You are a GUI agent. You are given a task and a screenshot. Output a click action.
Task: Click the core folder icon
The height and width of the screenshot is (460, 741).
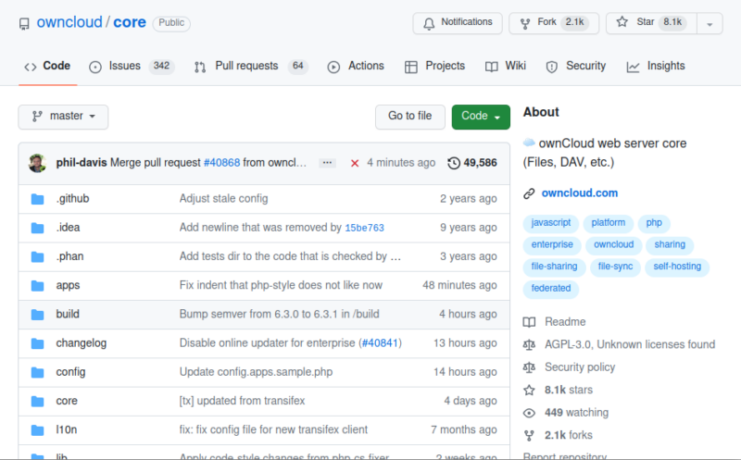coord(37,401)
